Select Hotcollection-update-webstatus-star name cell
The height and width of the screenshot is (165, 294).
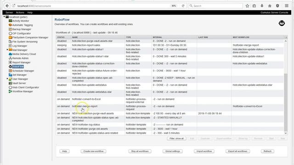(x=92, y=92)
